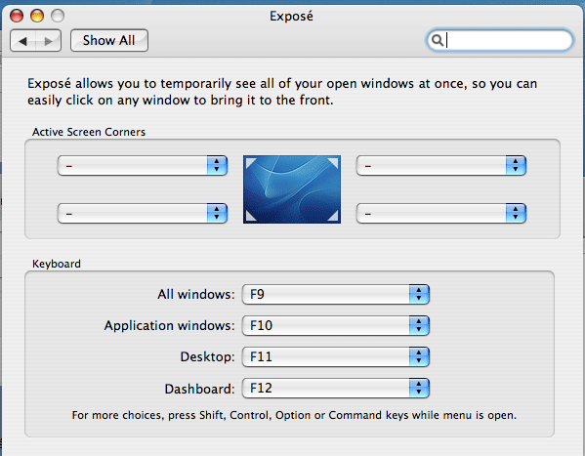The image size is (585, 456).
Task: Click the forward arrow navigation button
Action: [x=49, y=41]
